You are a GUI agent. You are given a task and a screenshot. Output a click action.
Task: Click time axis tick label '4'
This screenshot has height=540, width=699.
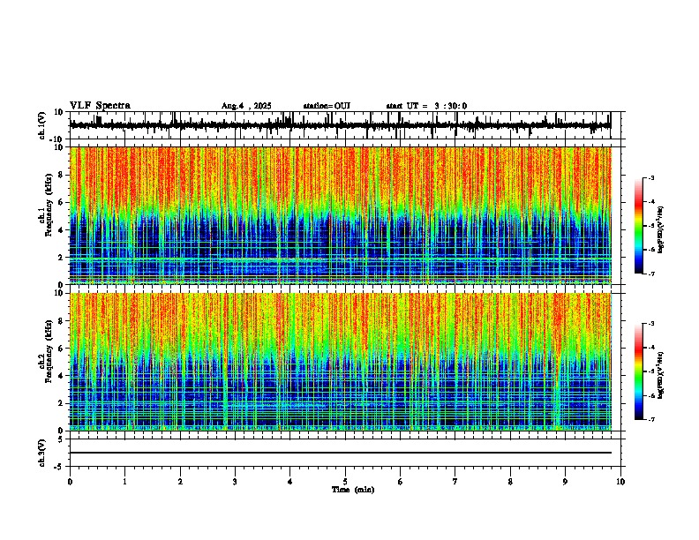(290, 482)
